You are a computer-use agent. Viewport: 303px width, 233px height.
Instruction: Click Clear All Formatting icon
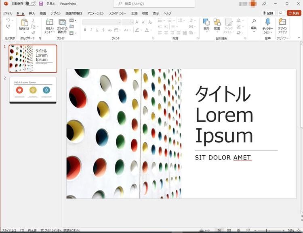click(x=150, y=22)
